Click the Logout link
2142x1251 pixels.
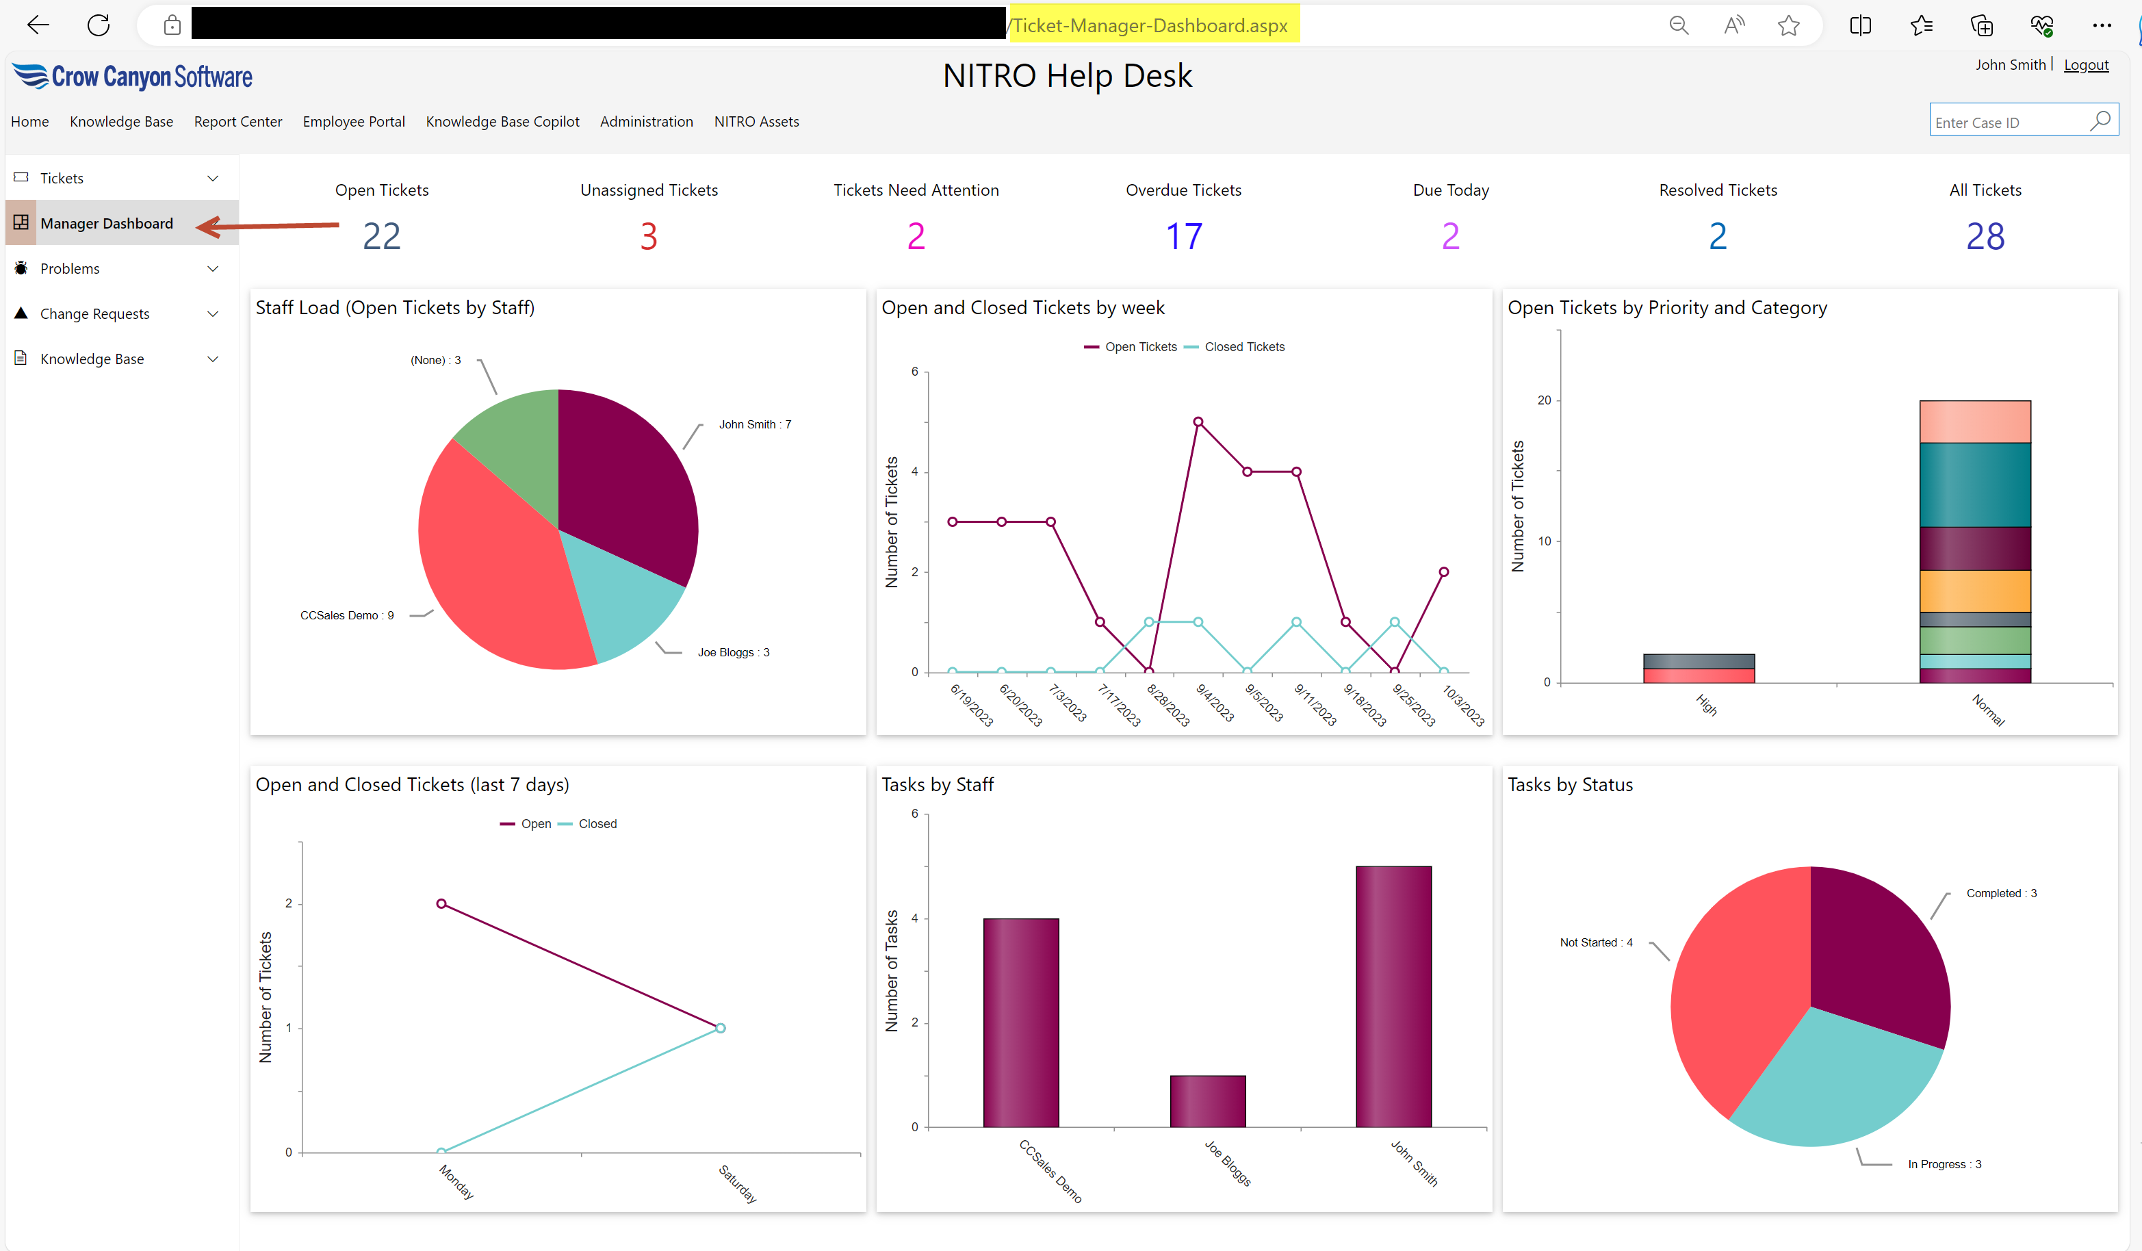(2085, 64)
